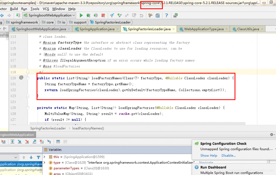Screen dimensions: 276x175
Task: Open Help via the question mark icon
Action: pyautogui.click(x=166, y=15)
